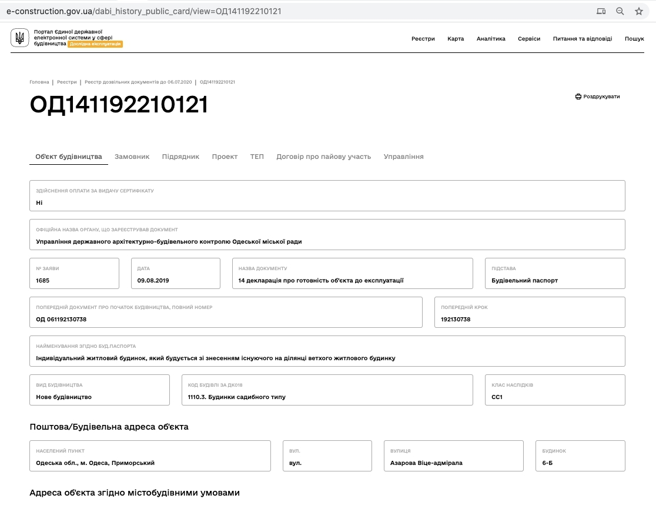656x505 pixels.
Task: Click the printer icon next to Роздрукувати
Action: point(578,97)
